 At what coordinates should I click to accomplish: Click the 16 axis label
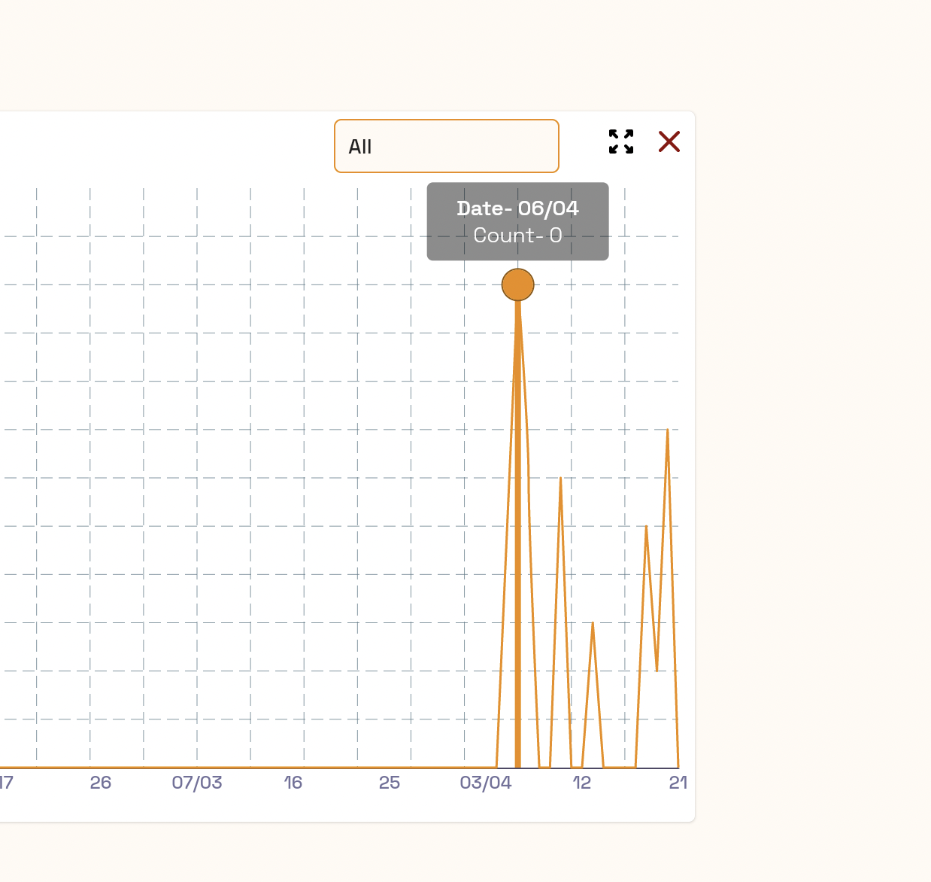click(293, 783)
